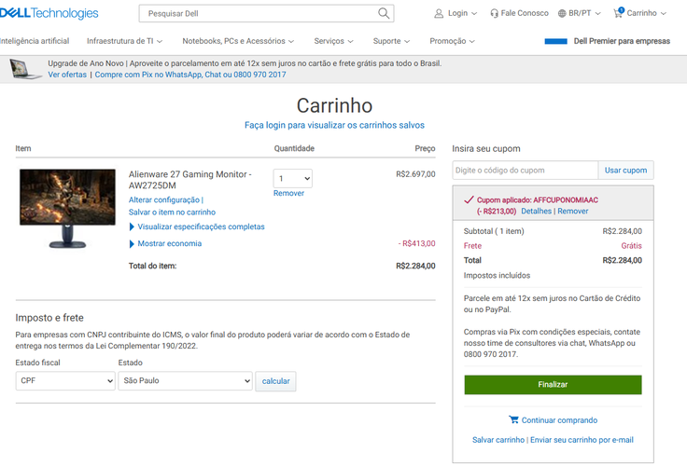
Task: Click Remover next to coupon Detalhes
Action: click(572, 212)
